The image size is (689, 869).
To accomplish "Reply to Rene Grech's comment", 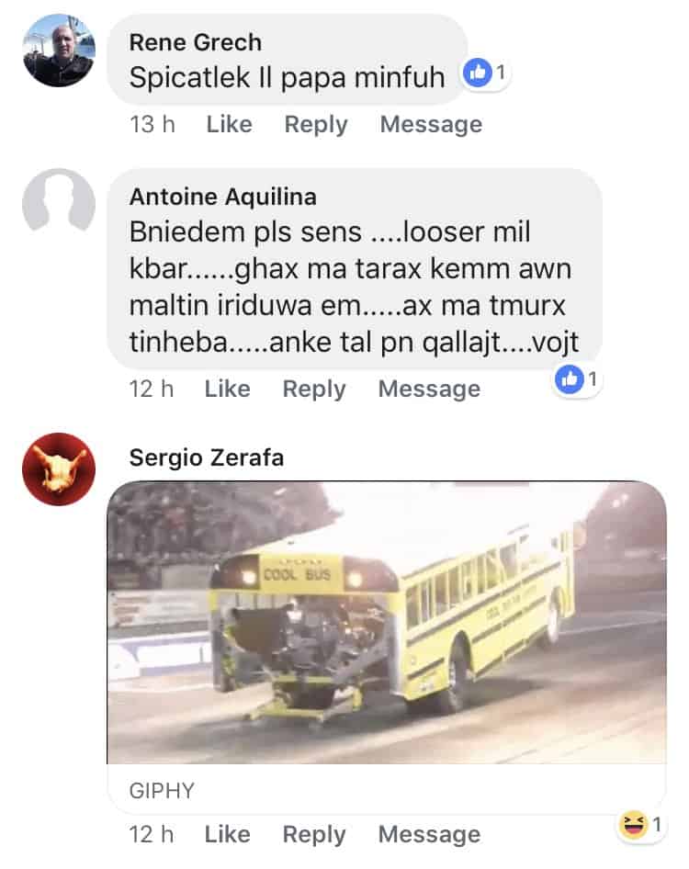I will click(x=316, y=125).
